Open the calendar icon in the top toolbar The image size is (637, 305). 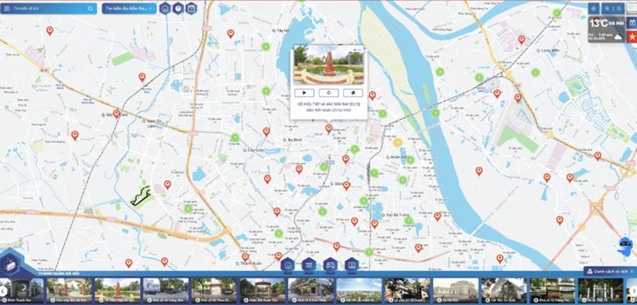coord(191,9)
